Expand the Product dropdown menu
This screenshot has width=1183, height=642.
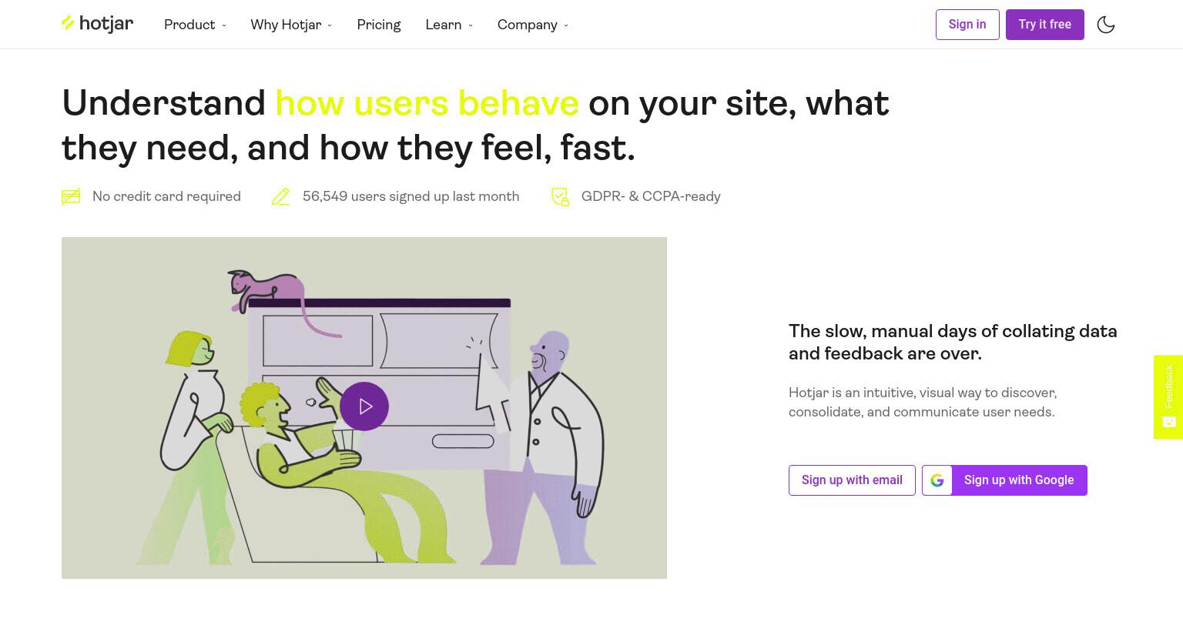[195, 25]
